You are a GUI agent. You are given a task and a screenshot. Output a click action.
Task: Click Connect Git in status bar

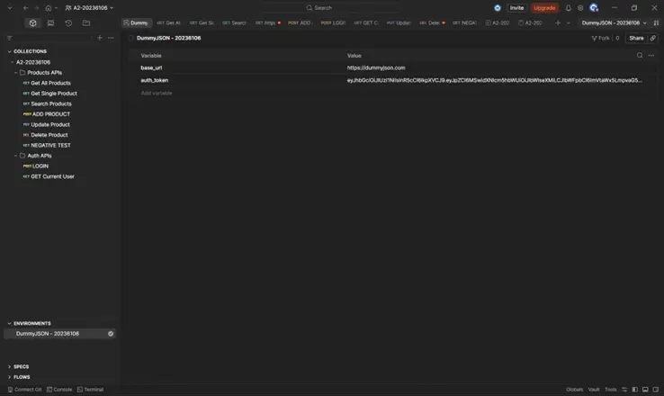(24, 389)
